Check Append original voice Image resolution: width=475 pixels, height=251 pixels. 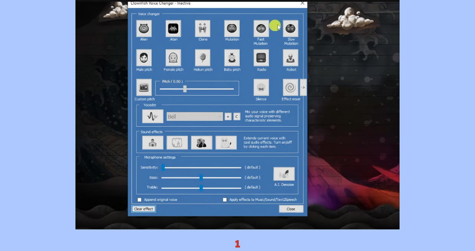click(x=140, y=200)
